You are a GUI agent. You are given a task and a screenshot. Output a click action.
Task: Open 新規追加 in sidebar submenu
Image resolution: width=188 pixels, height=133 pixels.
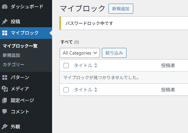(x=11, y=55)
